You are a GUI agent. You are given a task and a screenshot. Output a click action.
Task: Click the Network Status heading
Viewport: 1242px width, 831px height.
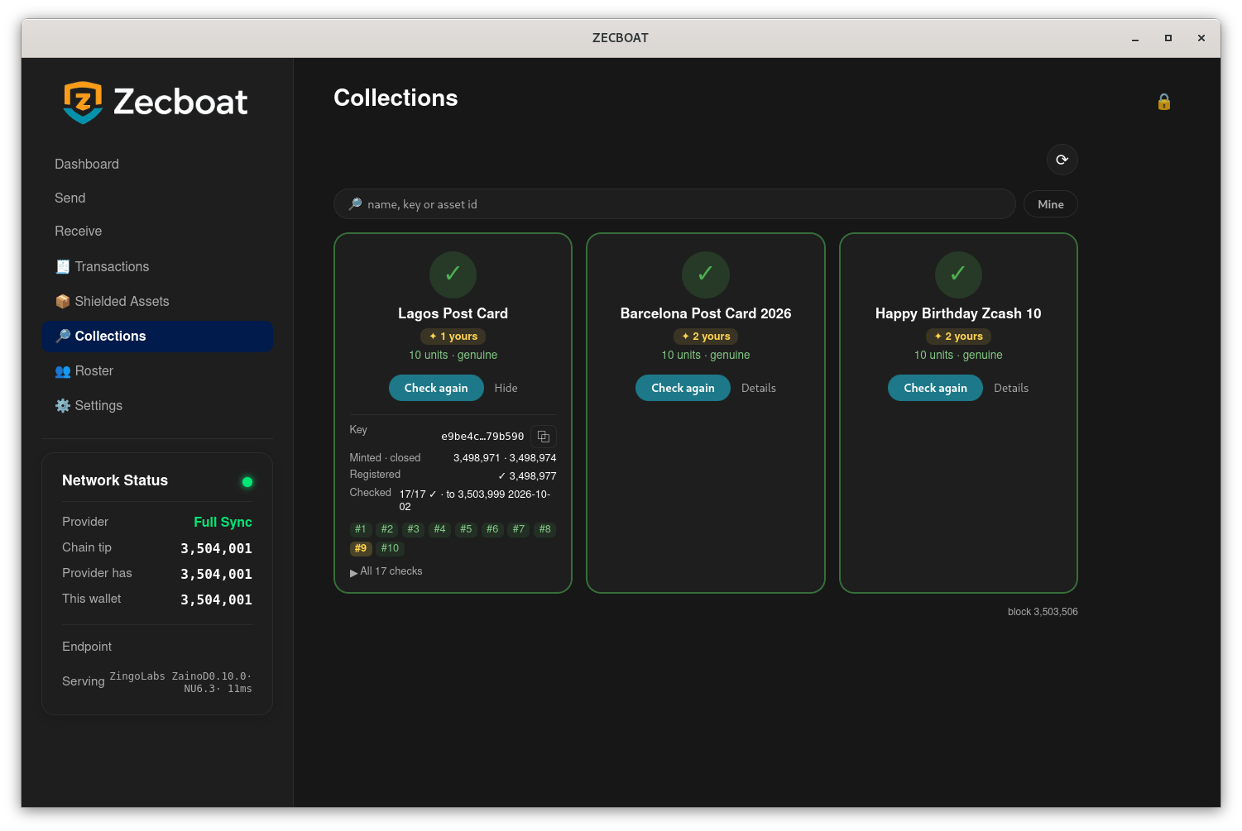[115, 480]
